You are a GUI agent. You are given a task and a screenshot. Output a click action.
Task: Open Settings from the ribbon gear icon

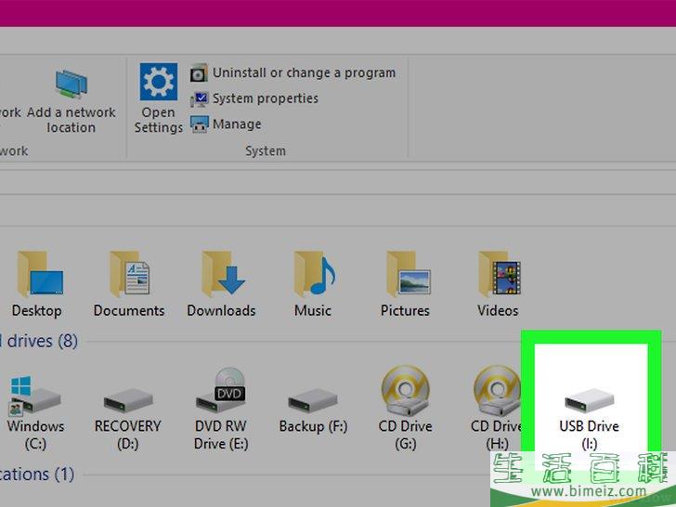click(158, 83)
